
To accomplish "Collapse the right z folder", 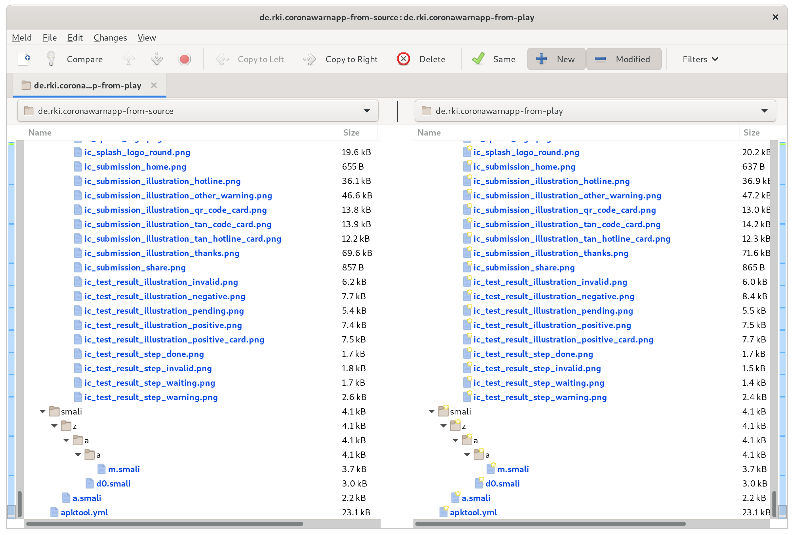I will click(444, 426).
